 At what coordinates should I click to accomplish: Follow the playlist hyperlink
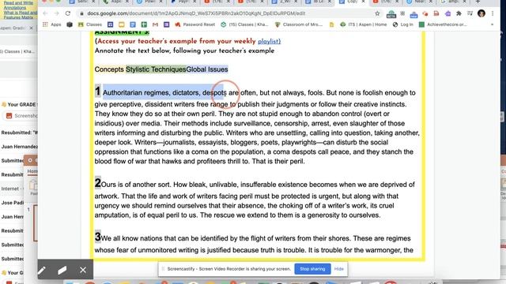[269, 41]
